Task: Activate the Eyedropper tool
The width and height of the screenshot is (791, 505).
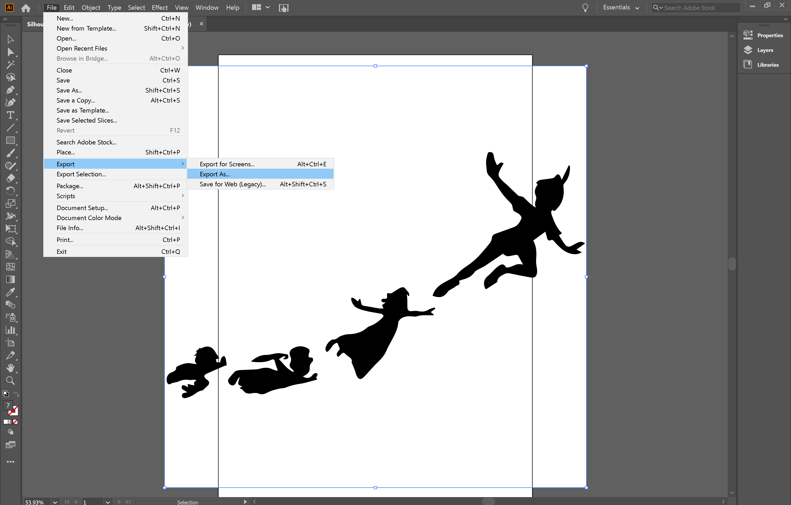Action: click(11, 292)
